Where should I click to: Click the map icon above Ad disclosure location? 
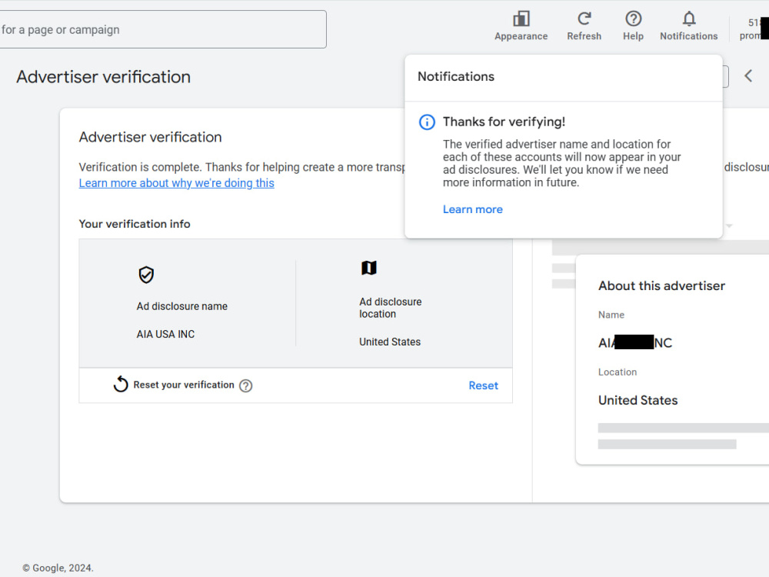click(369, 268)
